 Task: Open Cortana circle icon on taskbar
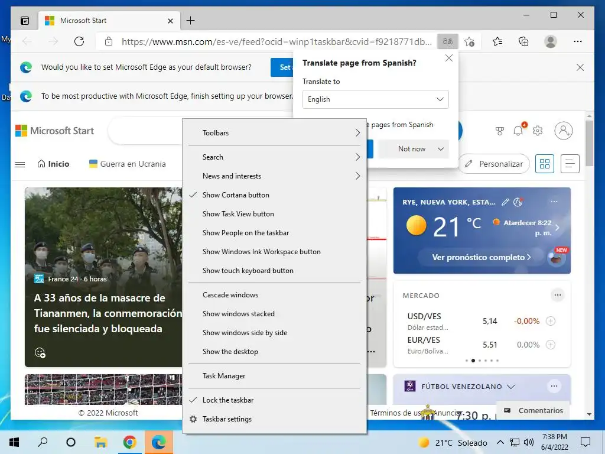click(71, 442)
